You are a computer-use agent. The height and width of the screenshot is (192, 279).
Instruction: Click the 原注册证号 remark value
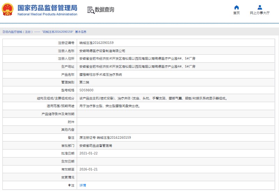tap(105, 138)
